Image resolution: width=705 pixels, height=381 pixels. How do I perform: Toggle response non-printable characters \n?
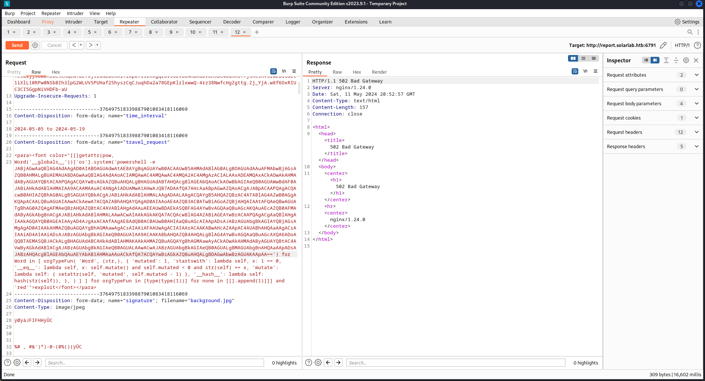click(x=585, y=71)
